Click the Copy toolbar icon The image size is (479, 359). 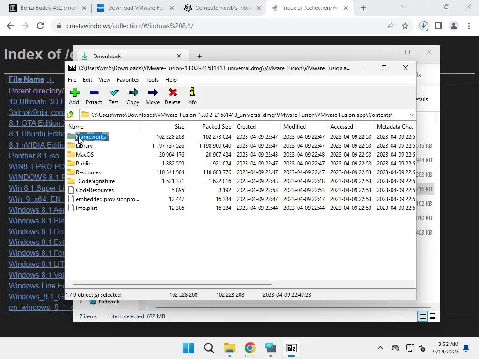pyautogui.click(x=133, y=93)
